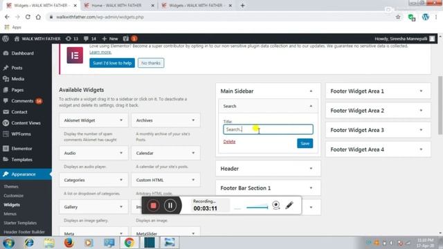Click Sure! I'd love to help button
Image resolution: width=443 pixels, height=249 pixels.
coord(112,63)
